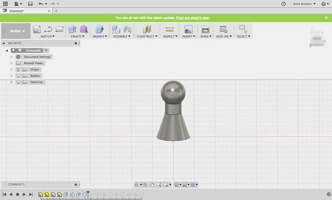Toggle visibility bulb of Sketches folder

coord(18,82)
